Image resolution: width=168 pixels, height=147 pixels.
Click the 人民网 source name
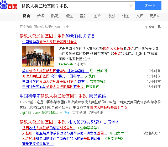90,76
